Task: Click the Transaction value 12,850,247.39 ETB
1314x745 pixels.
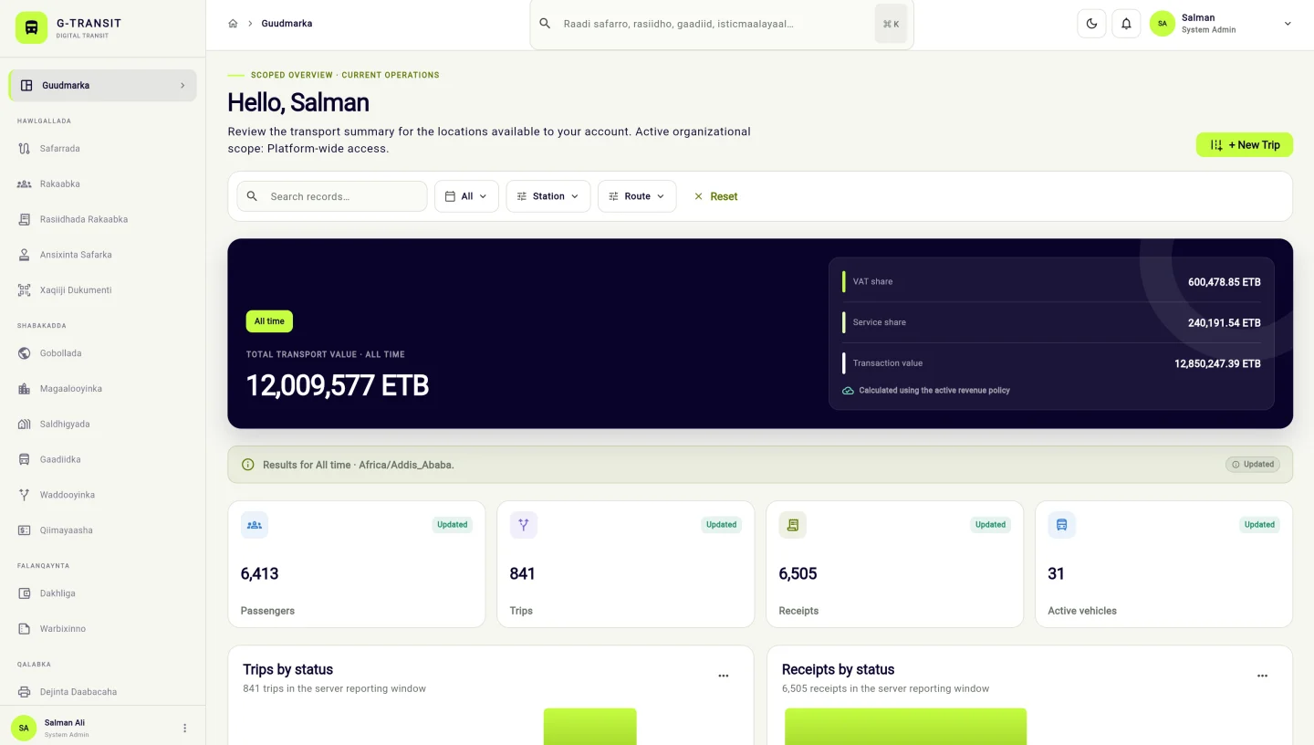Action: pyautogui.click(x=1217, y=363)
